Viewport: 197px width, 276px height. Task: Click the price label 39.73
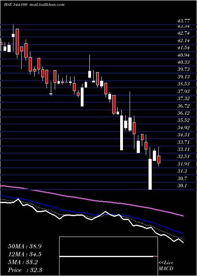point(184,69)
